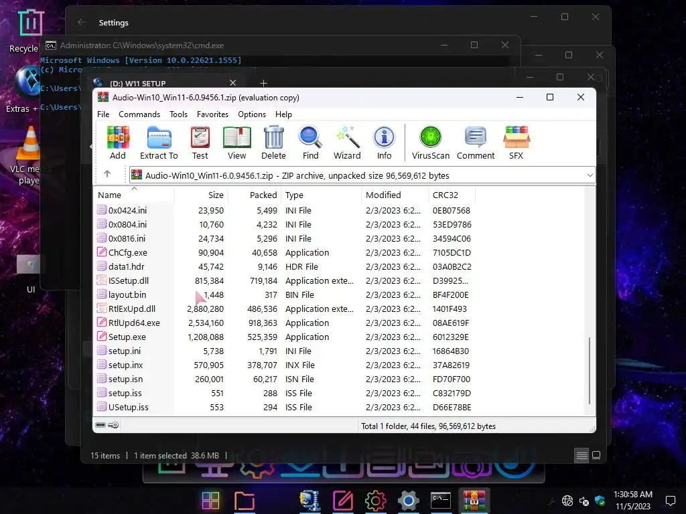Open Extract To from the toolbar
The width and height of the screenshot is (686, 514).
click(x=159, y=143)
